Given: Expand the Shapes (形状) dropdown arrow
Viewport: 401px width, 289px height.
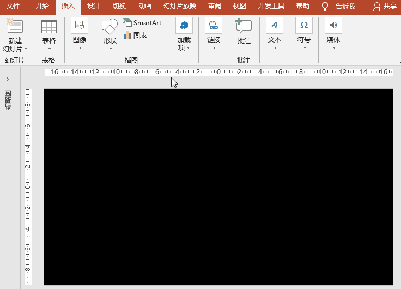Looking at the screenshot, I should tap(111, 49).
